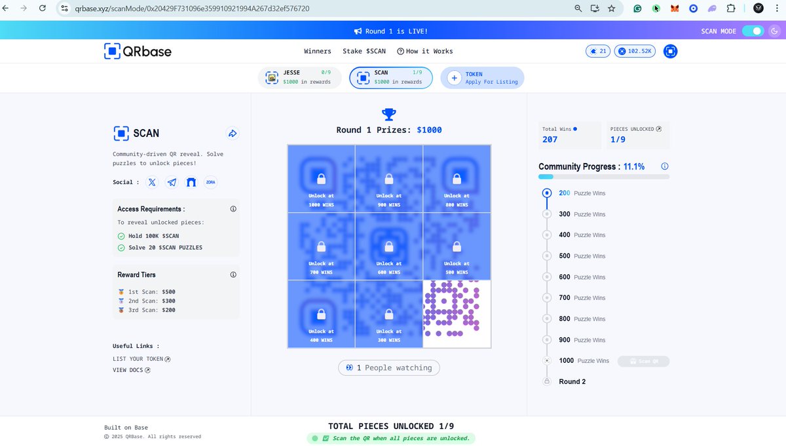Click locked piece Unlock at 1000 WINS
This screenshot has height=446, width=786.
click(x=321, y=179)
